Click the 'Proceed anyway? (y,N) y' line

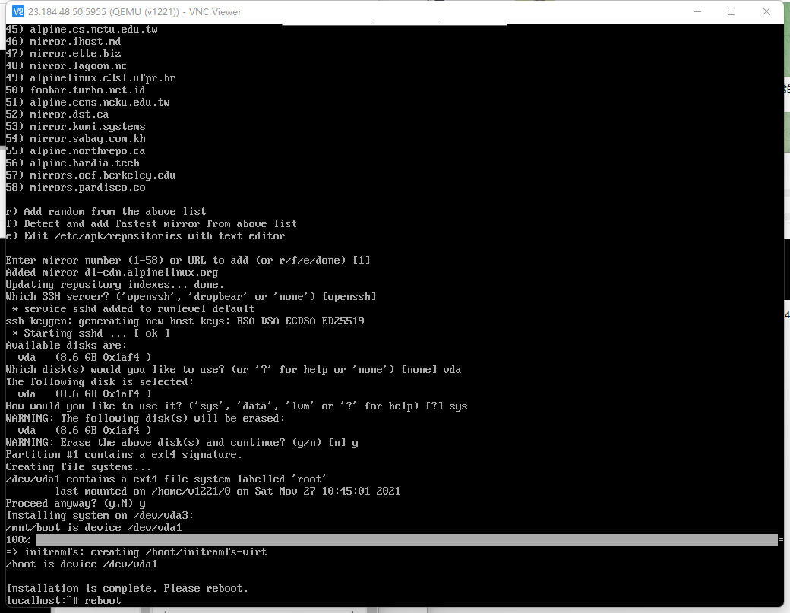75,503
